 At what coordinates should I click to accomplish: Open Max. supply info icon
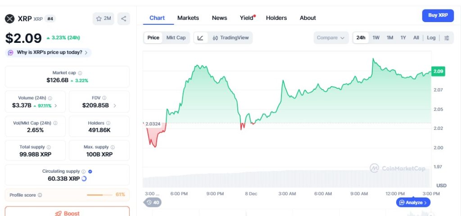[x=113, y=147]
